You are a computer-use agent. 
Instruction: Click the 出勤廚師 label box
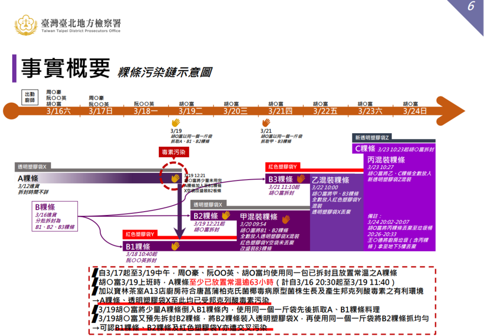point(29,97)
